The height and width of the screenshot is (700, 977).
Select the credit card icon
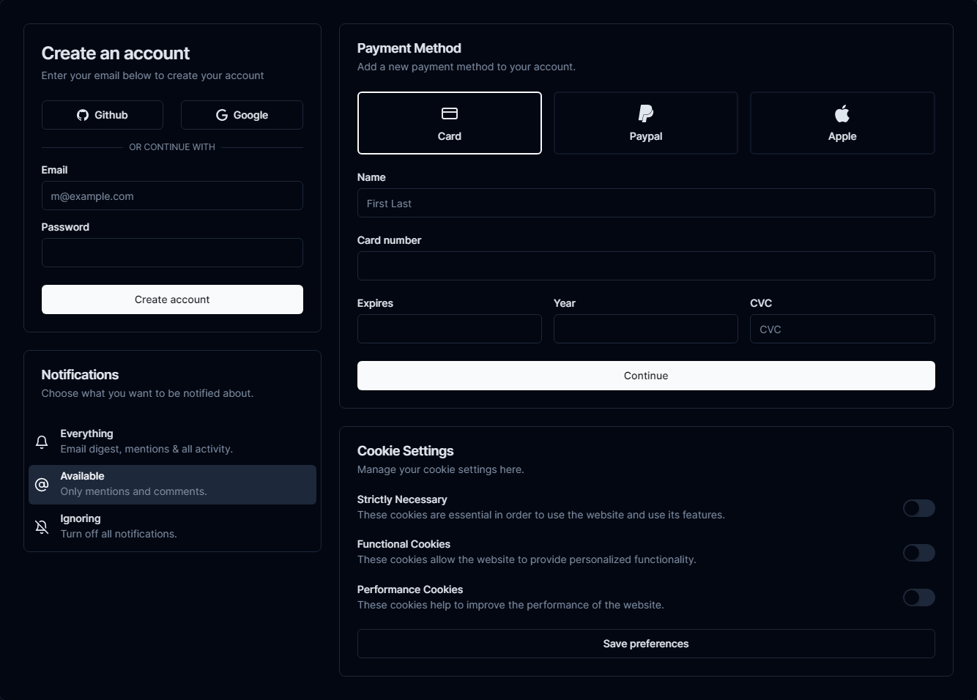450,113
